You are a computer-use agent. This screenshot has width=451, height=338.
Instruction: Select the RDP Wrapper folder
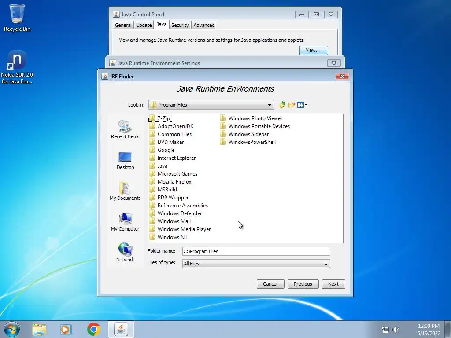169,198
